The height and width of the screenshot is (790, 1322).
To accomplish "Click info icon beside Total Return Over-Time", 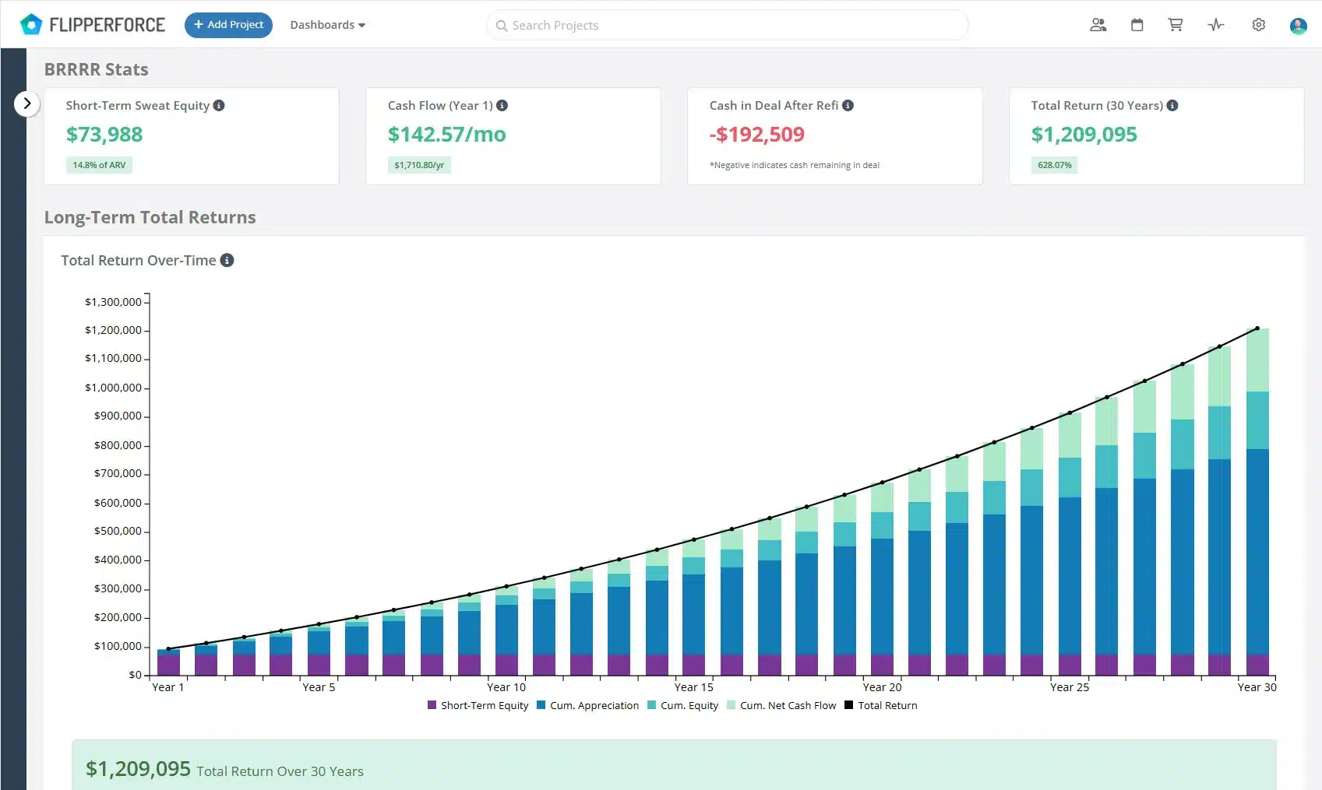I will (227, 260).
